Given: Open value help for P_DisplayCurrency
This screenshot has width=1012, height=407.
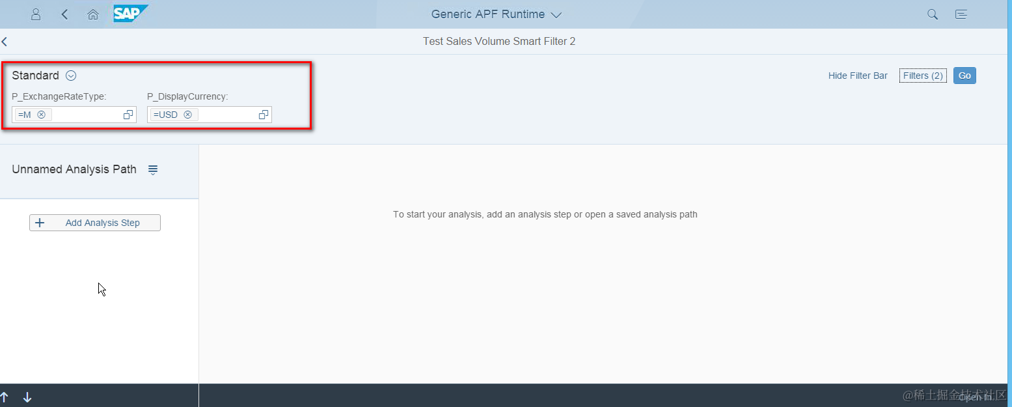Looking at the screenshot, I should coord(264,115).
